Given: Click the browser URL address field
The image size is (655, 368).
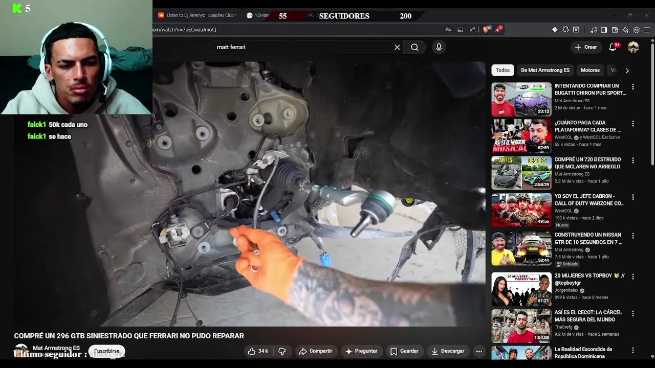Looking at the screenshot, I should pos(297,30).
